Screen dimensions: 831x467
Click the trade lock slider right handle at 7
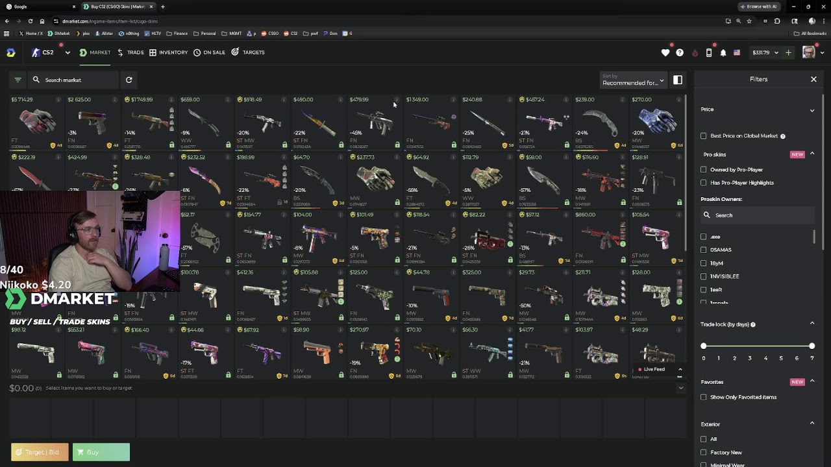812,346
